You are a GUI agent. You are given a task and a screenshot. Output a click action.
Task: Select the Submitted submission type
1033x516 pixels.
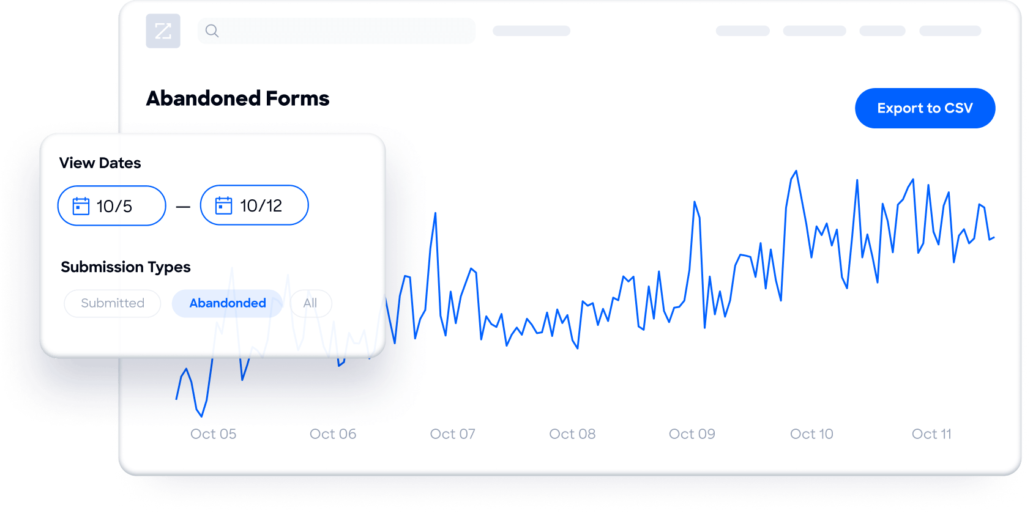(113, 303)
